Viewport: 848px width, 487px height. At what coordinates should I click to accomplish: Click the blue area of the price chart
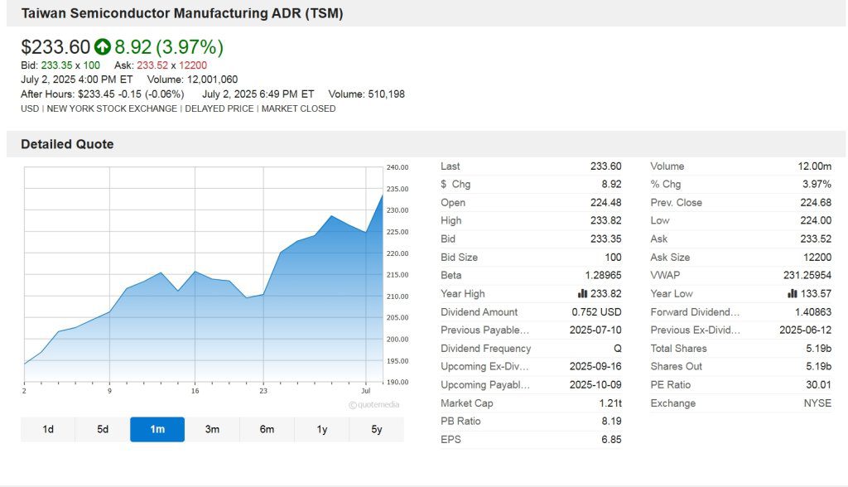248,331
